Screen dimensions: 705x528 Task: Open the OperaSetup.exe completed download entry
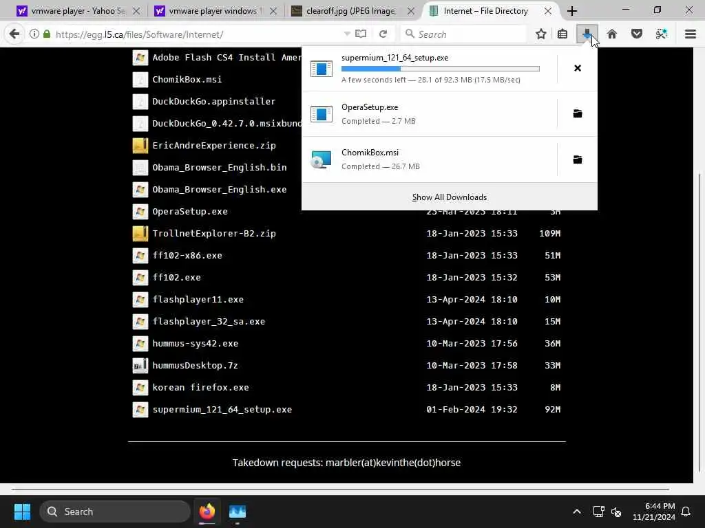(430, 113)
